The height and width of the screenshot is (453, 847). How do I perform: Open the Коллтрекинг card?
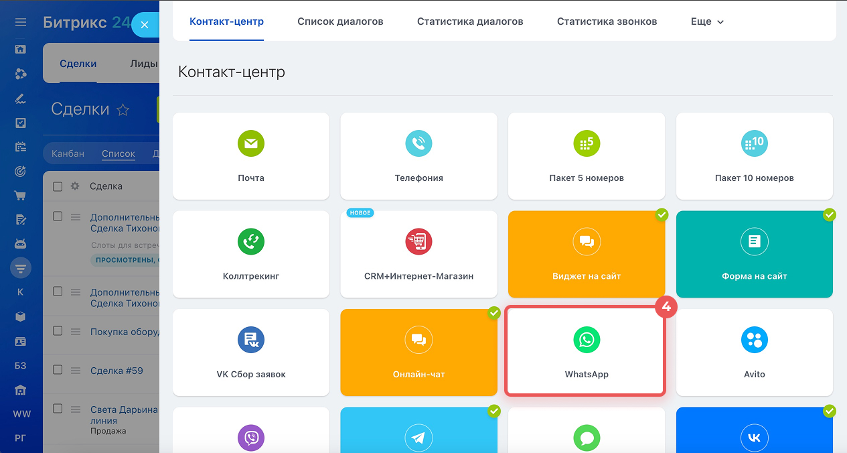point(251,254)
